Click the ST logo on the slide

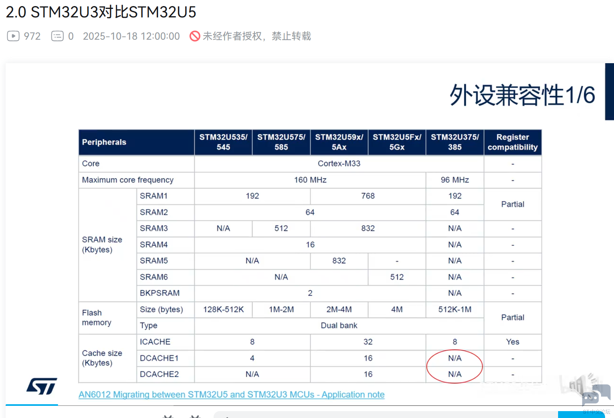click(42, 386)
